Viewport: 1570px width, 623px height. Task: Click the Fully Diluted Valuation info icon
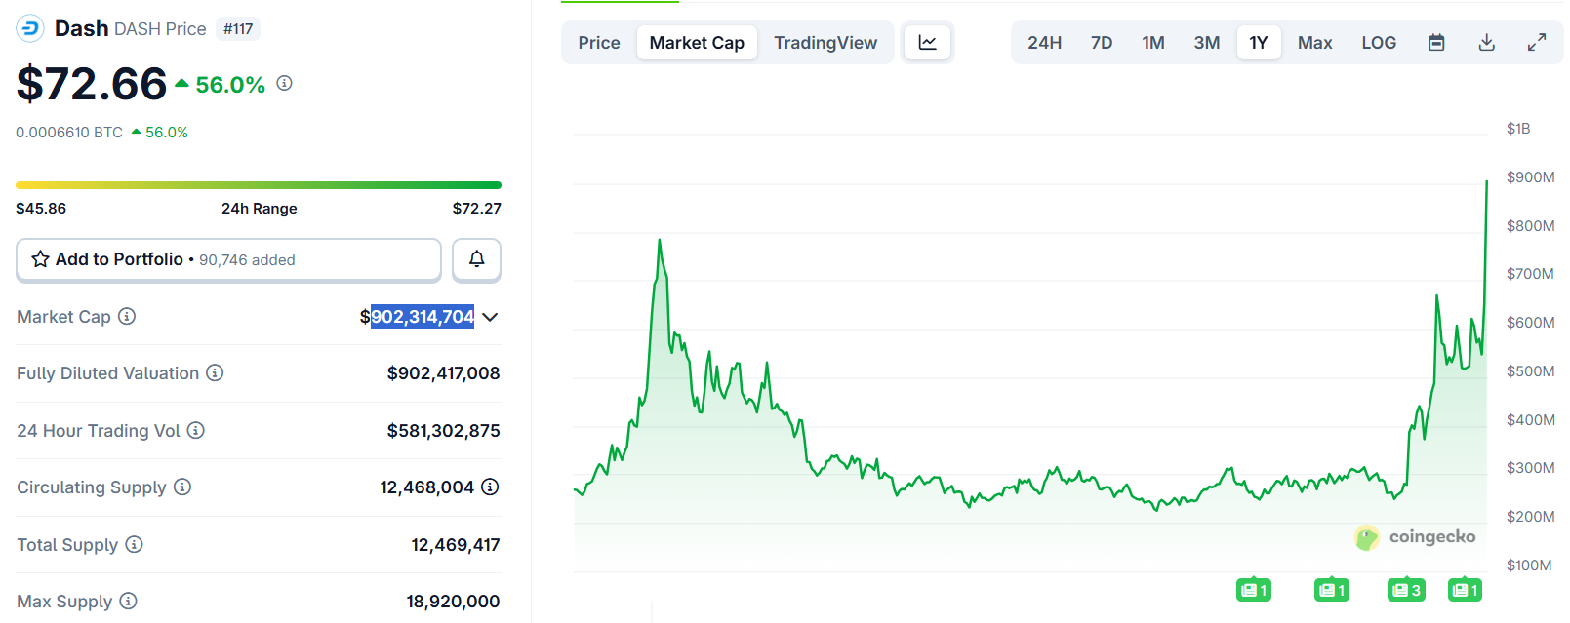(215, 372)
